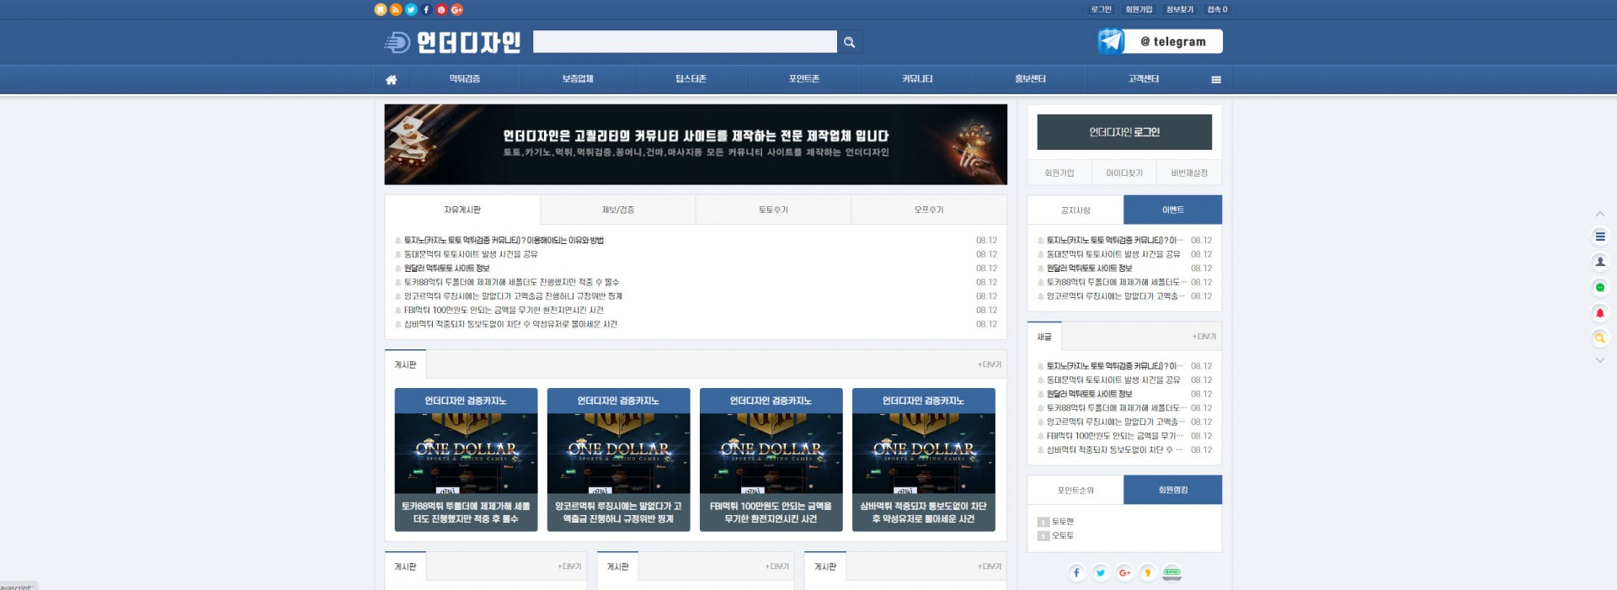Open One Dollar card 삼비먹튀
Image resolution: width=1617 pixels, height=590 pixels.
tap(923, 460)
